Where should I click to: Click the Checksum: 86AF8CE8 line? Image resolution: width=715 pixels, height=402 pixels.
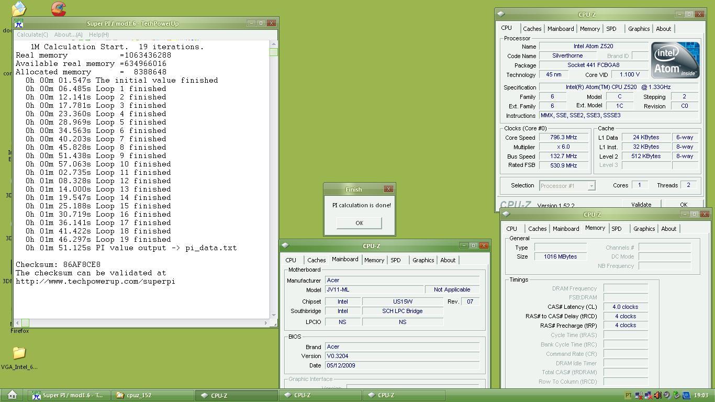coord(58,264)
